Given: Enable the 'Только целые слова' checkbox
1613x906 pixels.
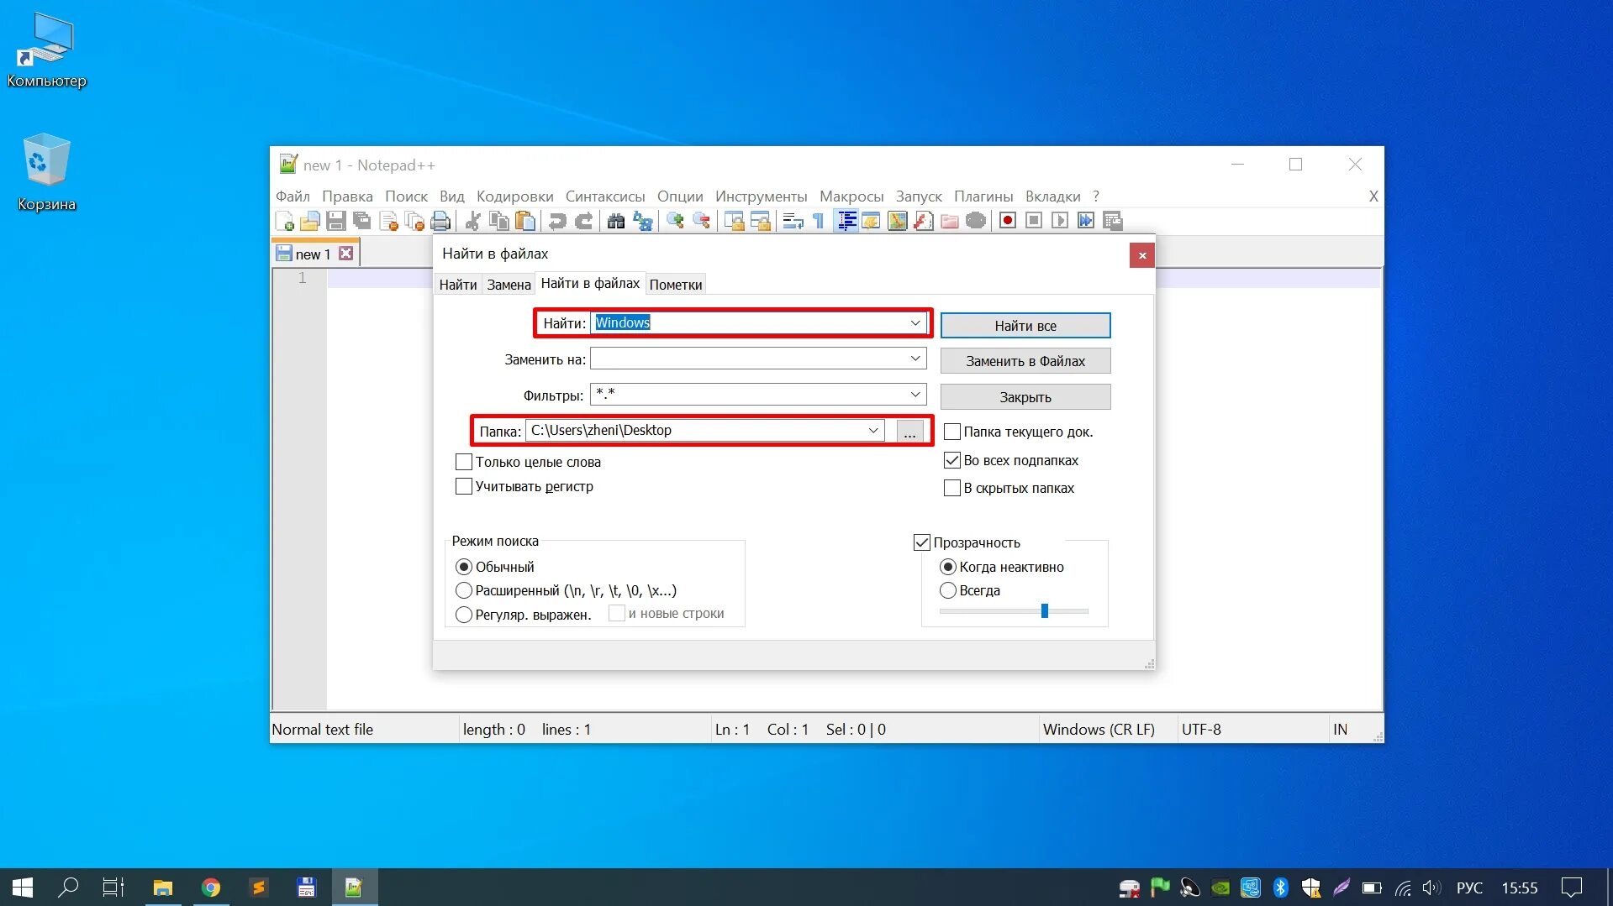Looking at the screenshot, I should coord(463,462).
